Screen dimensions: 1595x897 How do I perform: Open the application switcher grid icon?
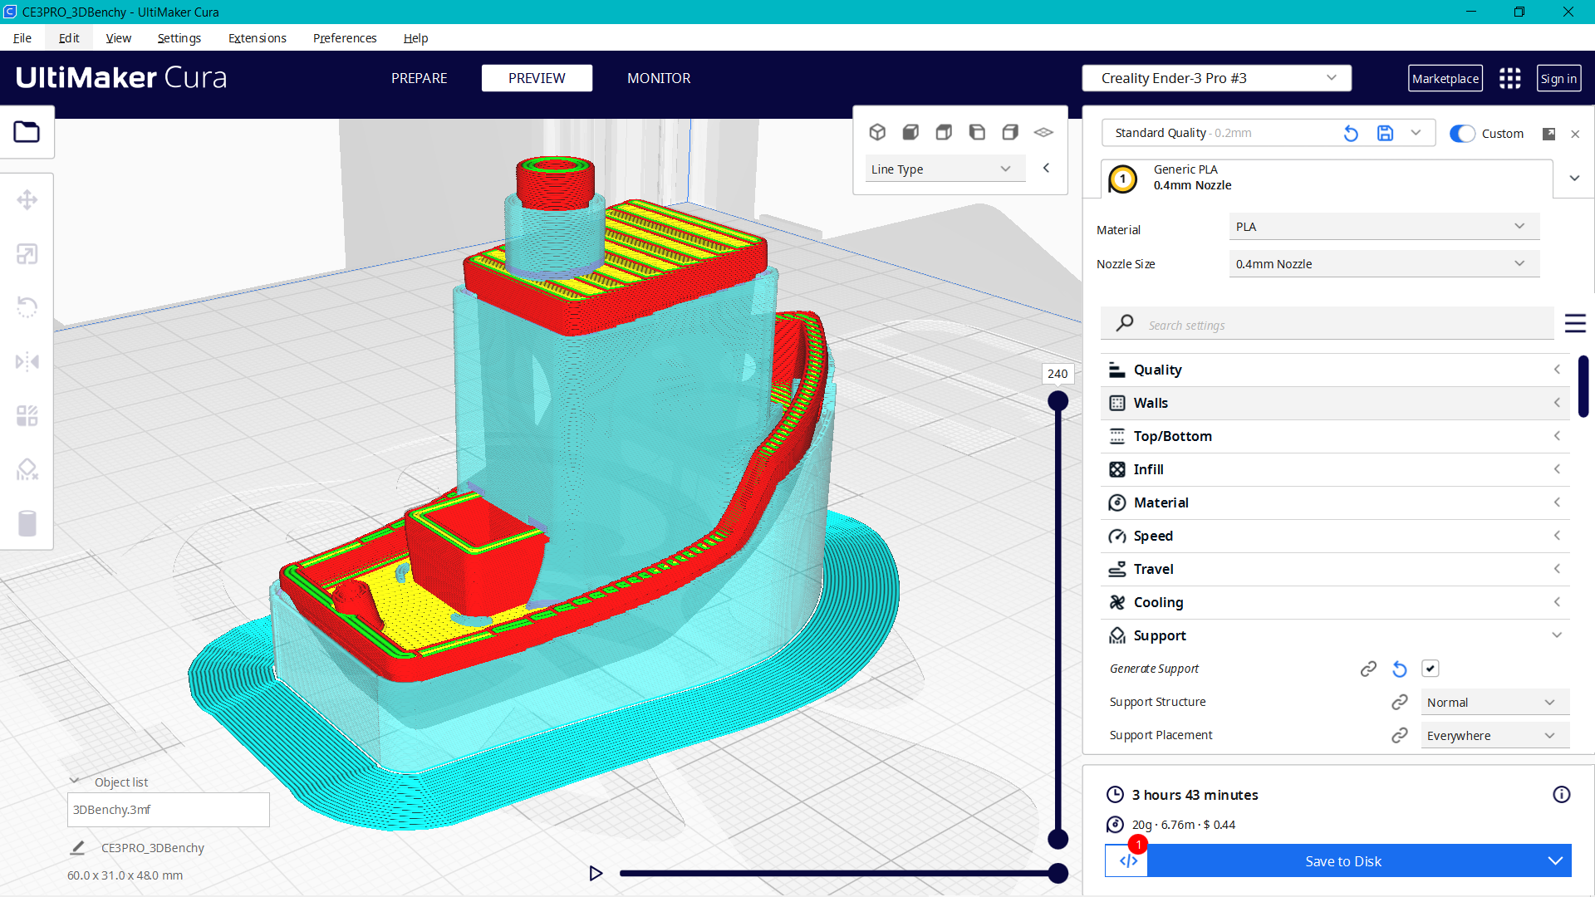point(1509,78)
